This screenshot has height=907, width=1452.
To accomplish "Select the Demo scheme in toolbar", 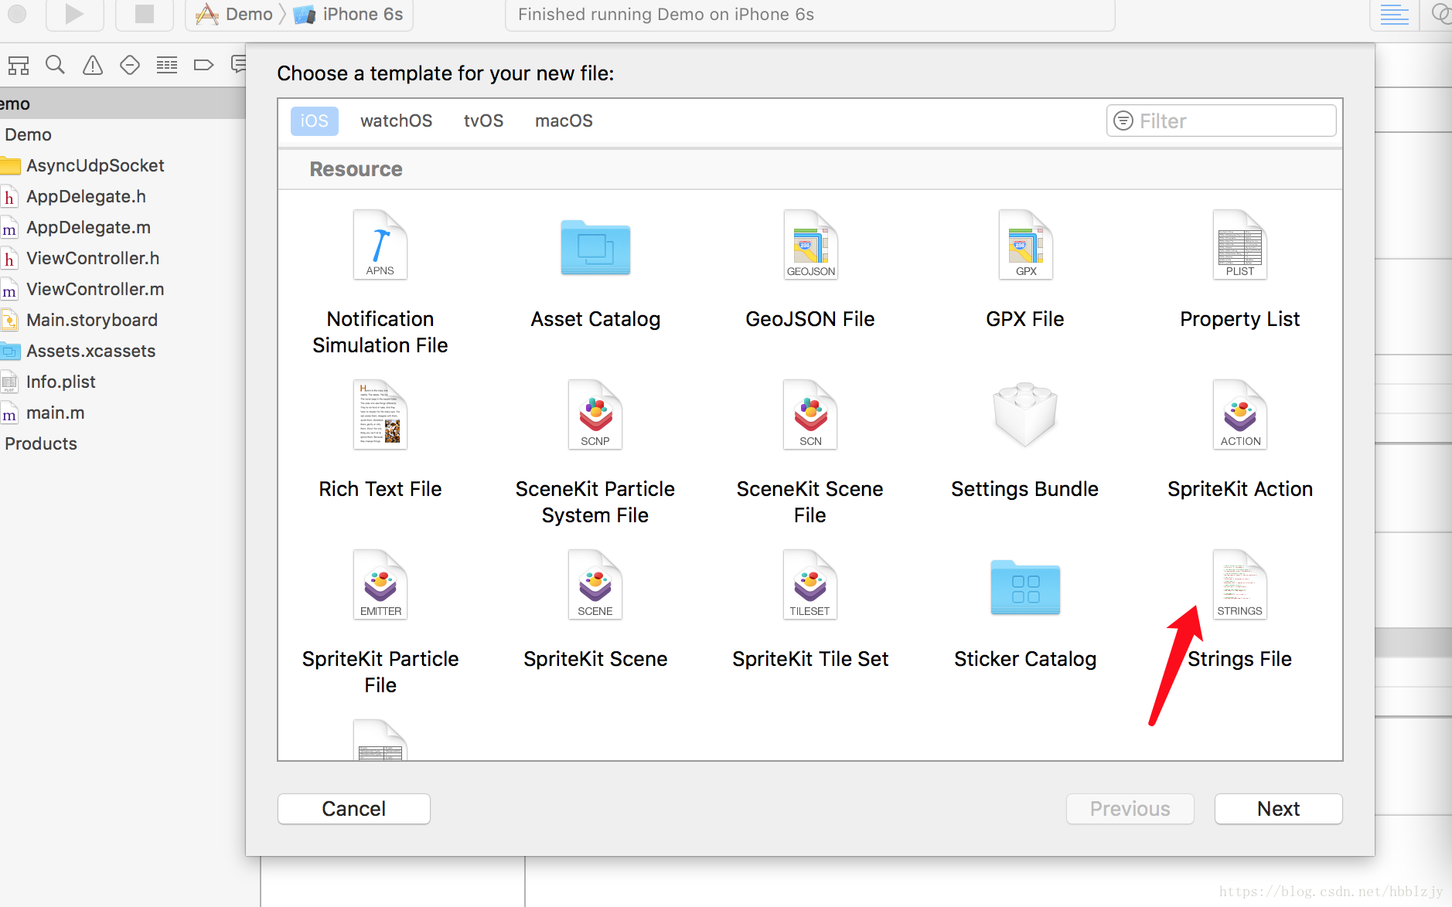I will click(235, 14).
